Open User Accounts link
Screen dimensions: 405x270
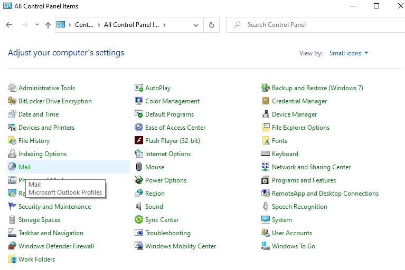292,233
